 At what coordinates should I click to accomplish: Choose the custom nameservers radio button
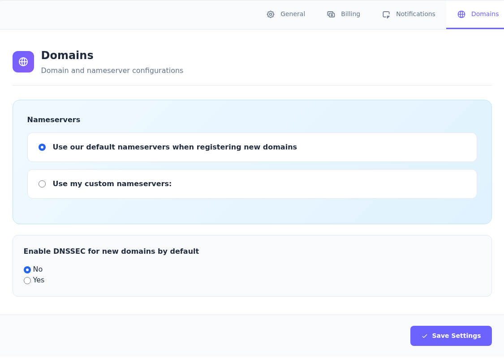(x=42, y=184)
